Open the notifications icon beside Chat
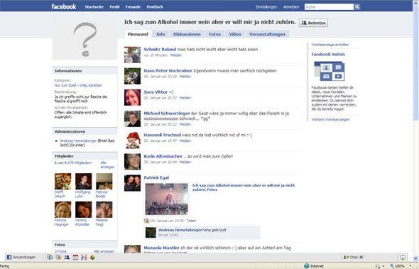The image size is (419, 269). (x=403, y=257)
